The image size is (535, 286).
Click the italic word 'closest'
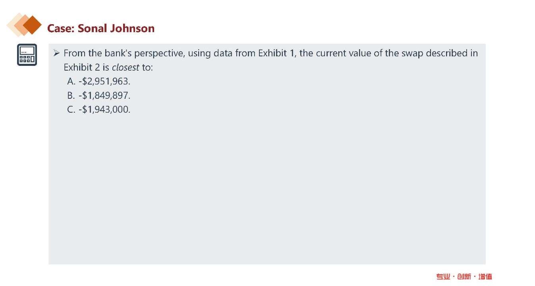(126, 67)
